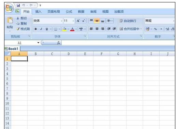
Task: Select row 7 header
Action: (x=8, y=88)
